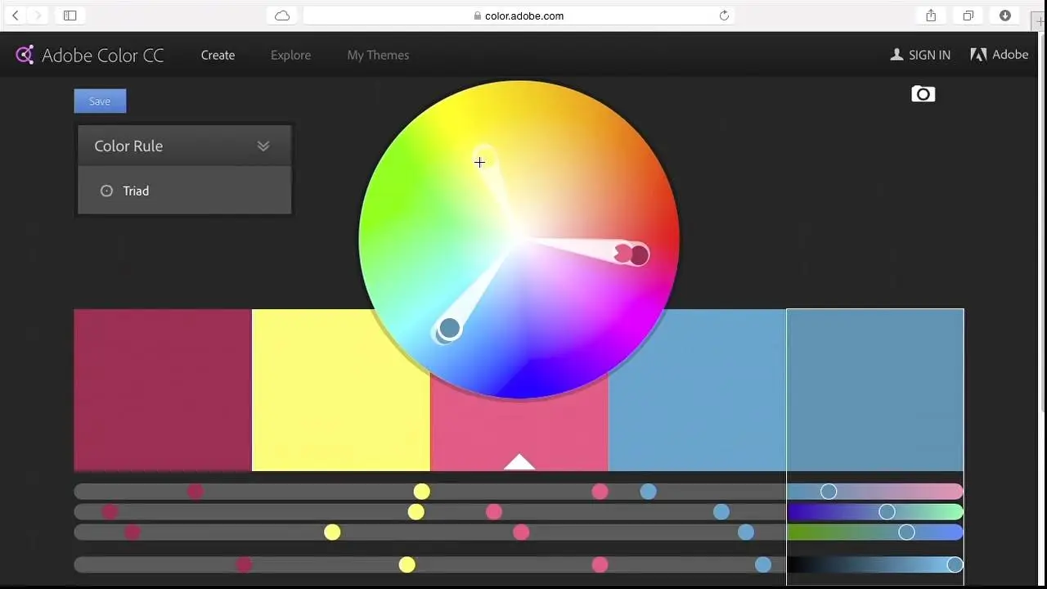Click the brightness slider handle of selected swatch
Viewport: 1047px width, 589px height.
click(955, 564)
